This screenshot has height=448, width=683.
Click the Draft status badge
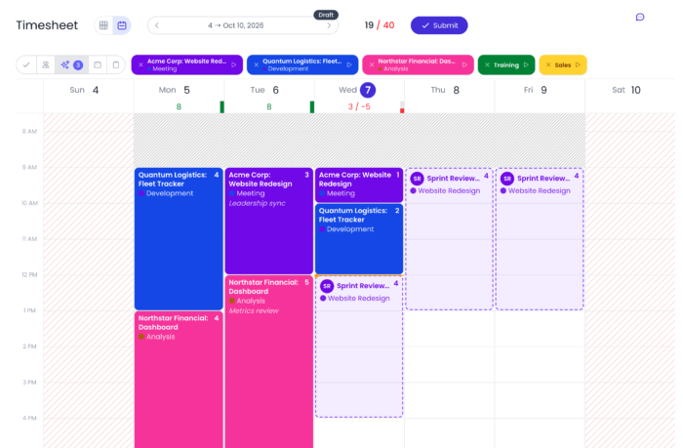point(326,15)
